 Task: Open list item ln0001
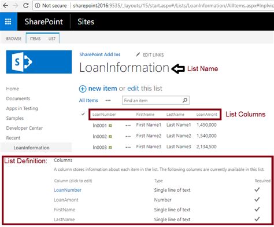99,126
